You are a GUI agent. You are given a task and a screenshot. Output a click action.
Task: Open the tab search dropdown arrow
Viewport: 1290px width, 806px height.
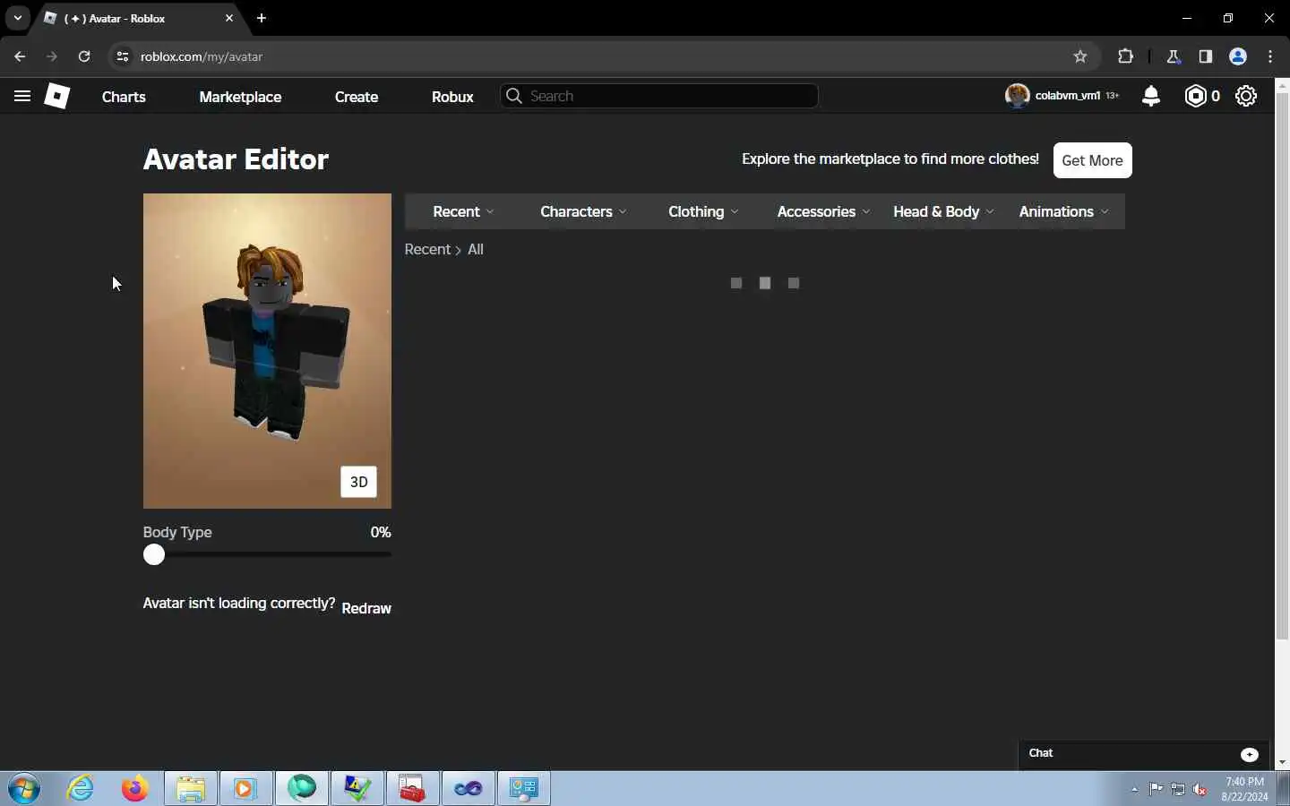(17, 18)
